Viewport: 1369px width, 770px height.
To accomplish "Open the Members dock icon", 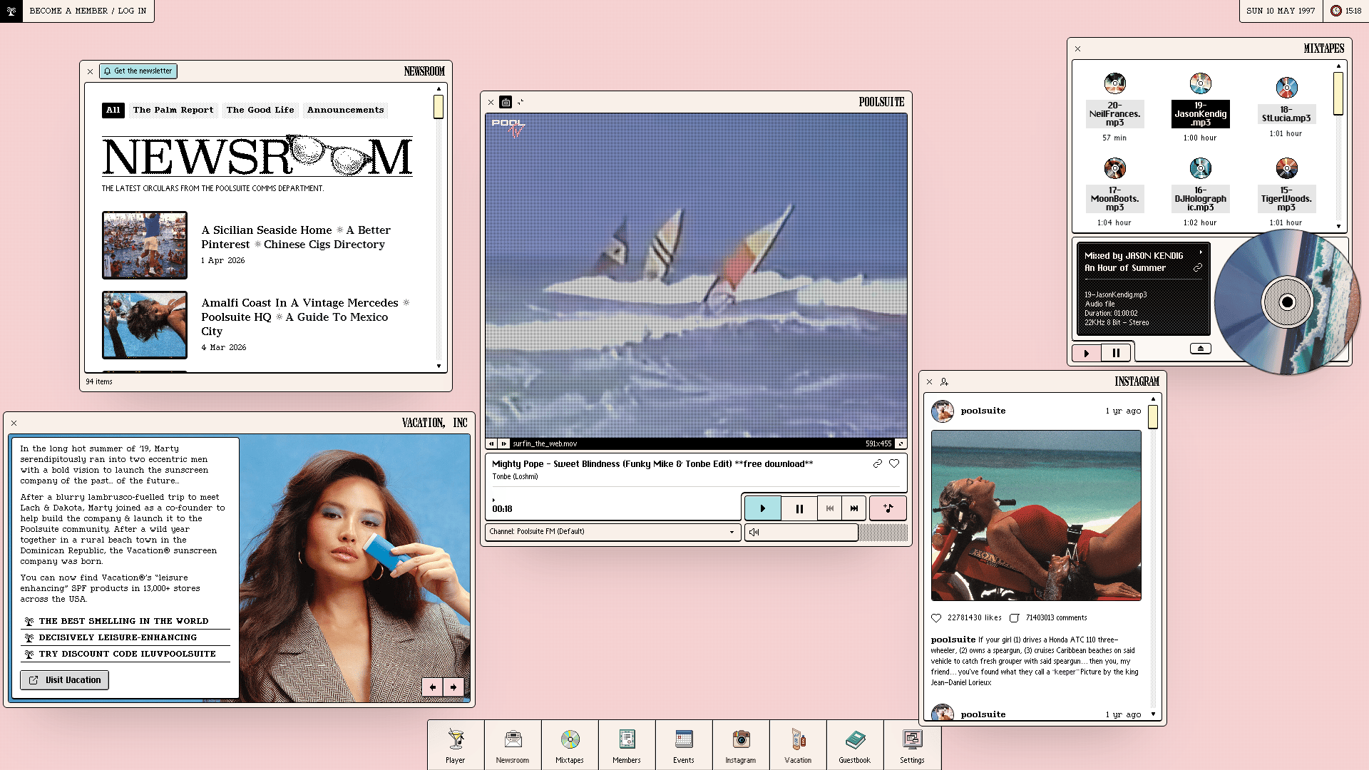I will tap(627, 745).
